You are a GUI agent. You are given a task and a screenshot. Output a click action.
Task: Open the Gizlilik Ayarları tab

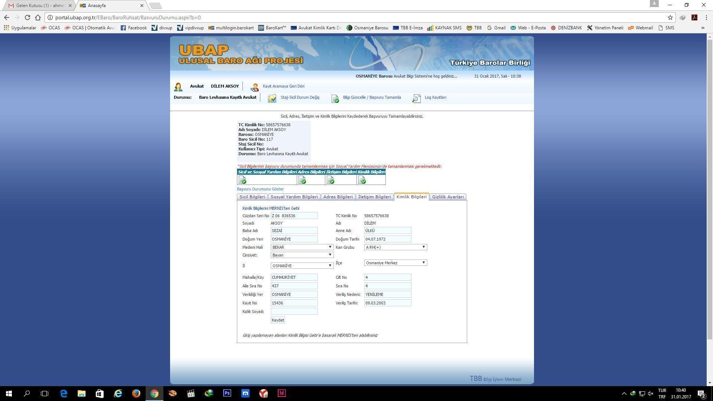(447, 197)
